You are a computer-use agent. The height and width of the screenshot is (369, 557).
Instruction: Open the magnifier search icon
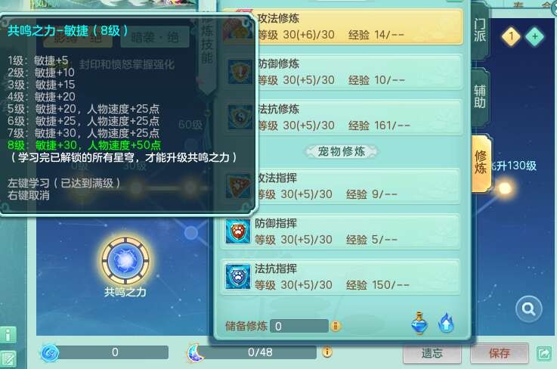(528, 309)
